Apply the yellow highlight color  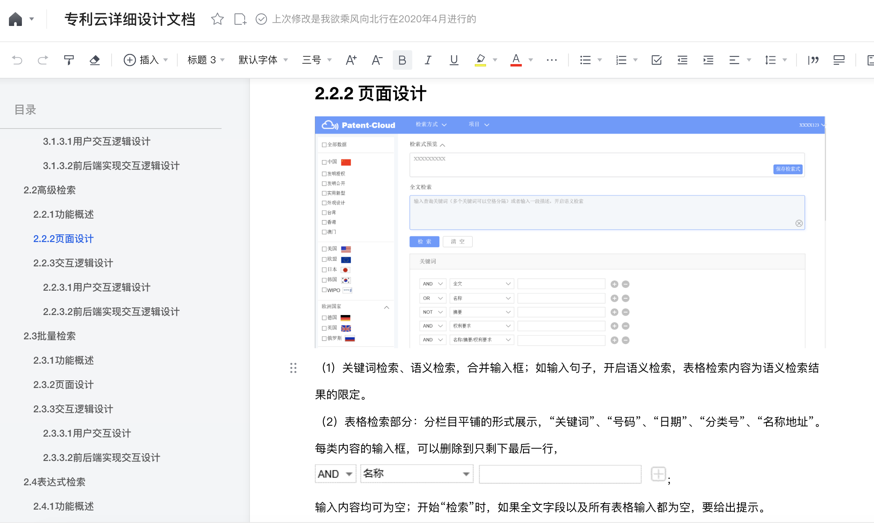pos(480,60)
